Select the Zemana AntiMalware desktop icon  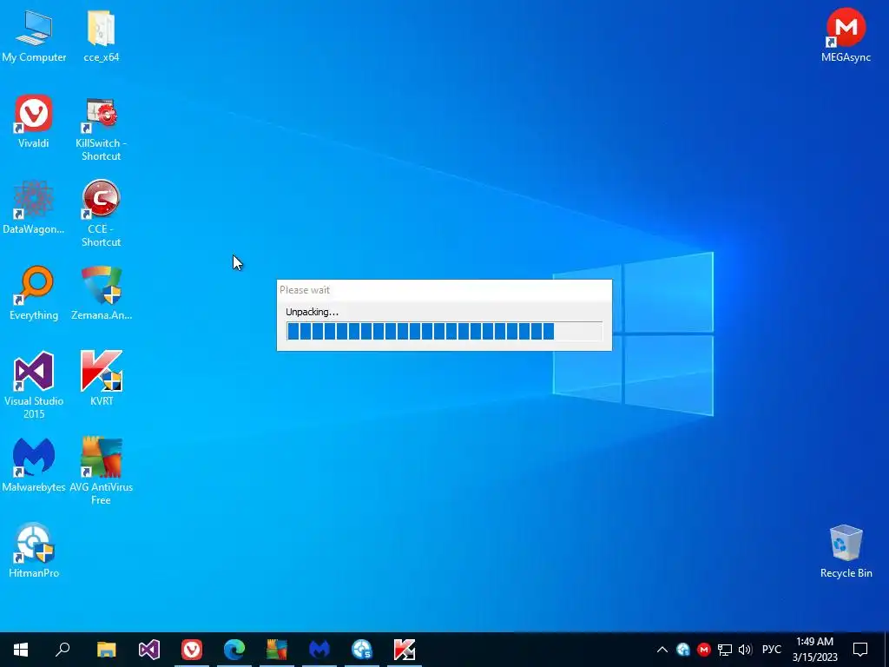tap(101, 294)
